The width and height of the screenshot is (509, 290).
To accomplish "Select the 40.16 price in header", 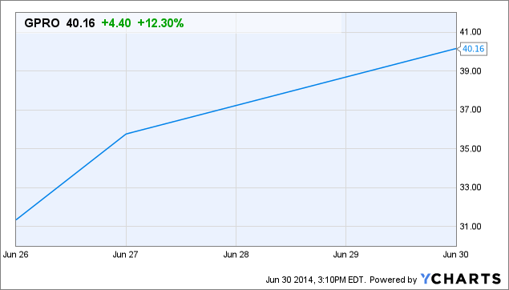I will tap(80, 23).
